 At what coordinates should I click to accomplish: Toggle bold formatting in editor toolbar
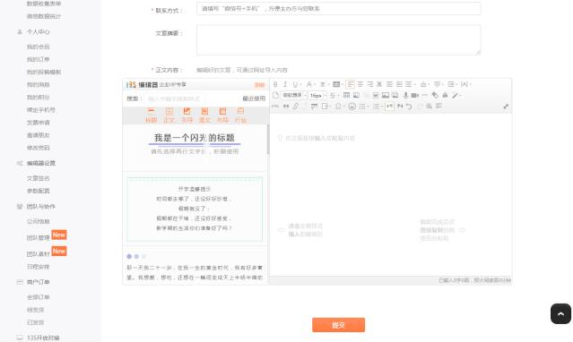(x=275, y=84)
